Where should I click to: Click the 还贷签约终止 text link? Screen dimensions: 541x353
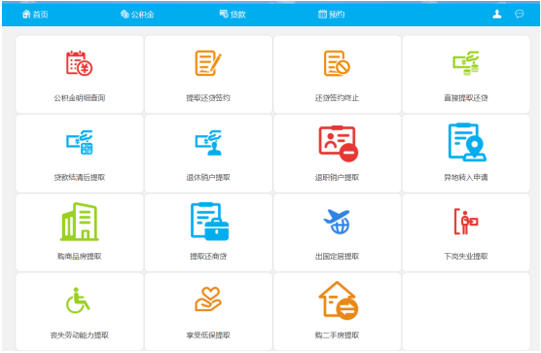coord(337,98)
